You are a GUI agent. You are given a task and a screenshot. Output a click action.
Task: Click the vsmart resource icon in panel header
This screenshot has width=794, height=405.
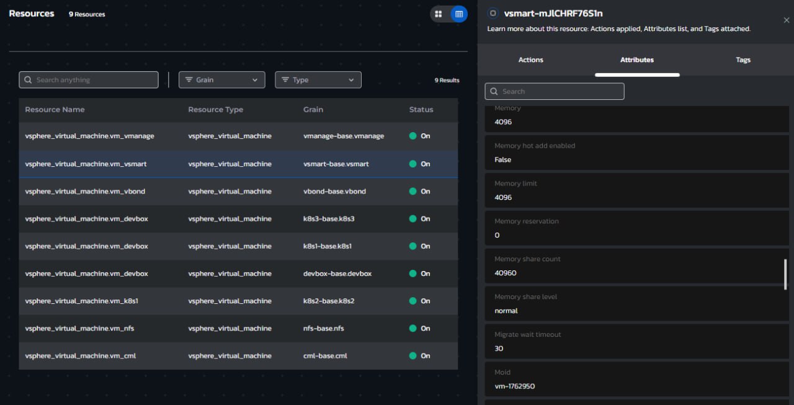click(493, 13)
